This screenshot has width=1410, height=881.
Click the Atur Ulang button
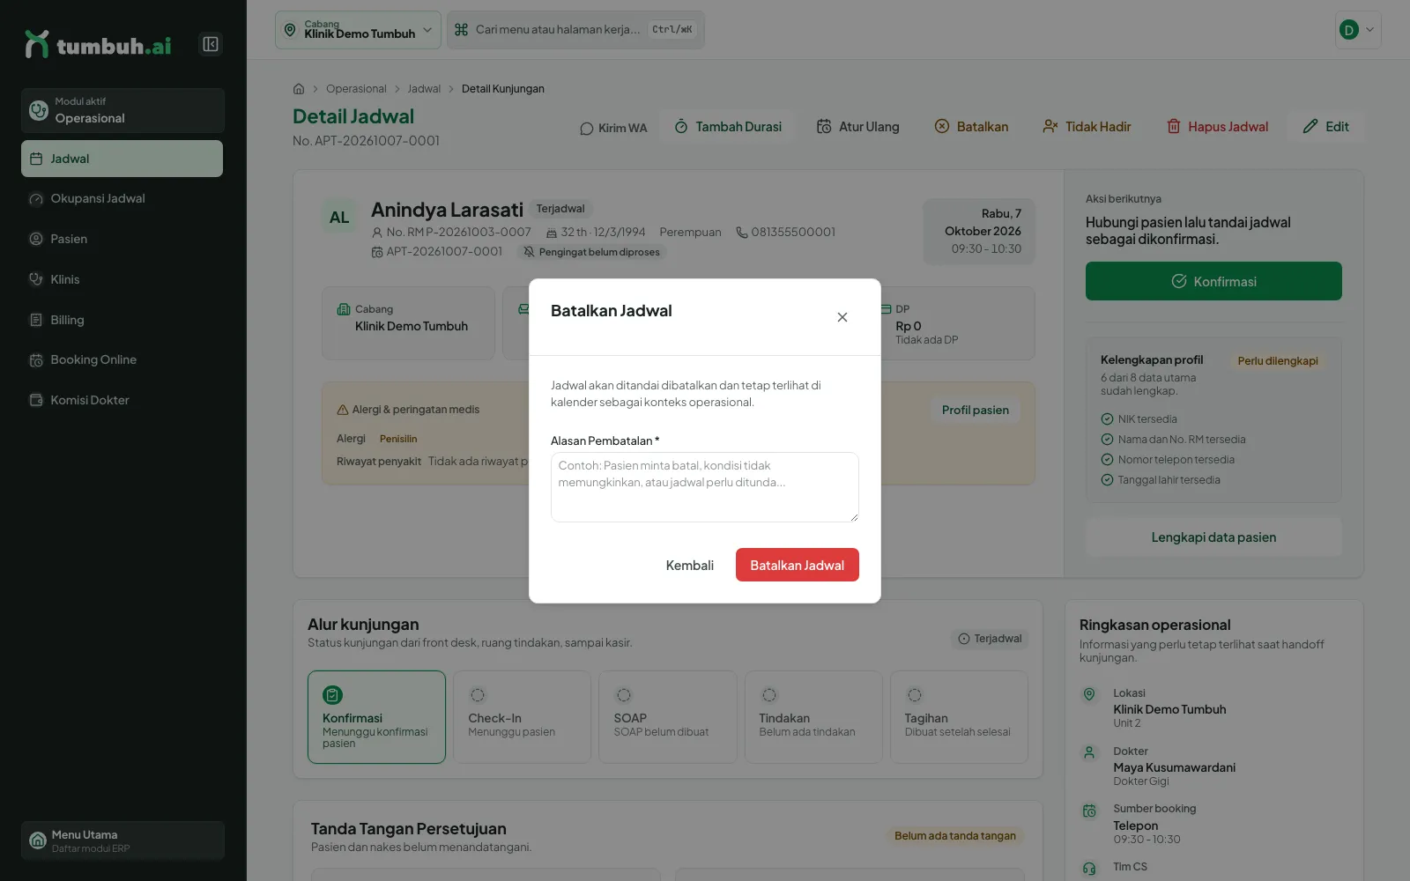857,127
